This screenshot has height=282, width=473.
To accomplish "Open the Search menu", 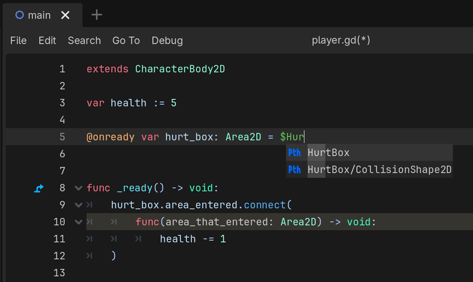I will coord(84,40).
